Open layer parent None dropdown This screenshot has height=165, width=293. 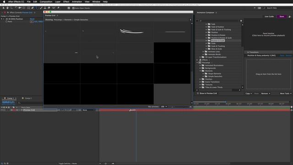pos(89,110)
